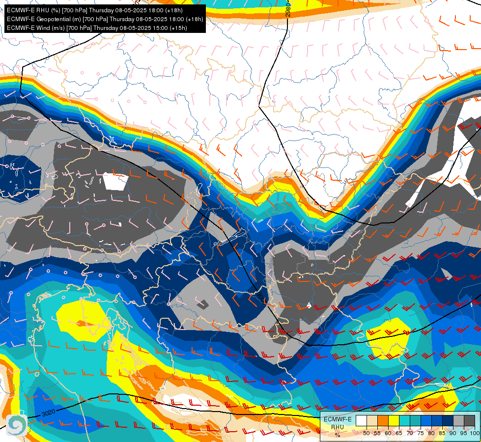Screen dimensions: 481x442
Task: Select the ECMWF-E Geopotential header line
Action: pyautogui.click(x=105, y=19)
